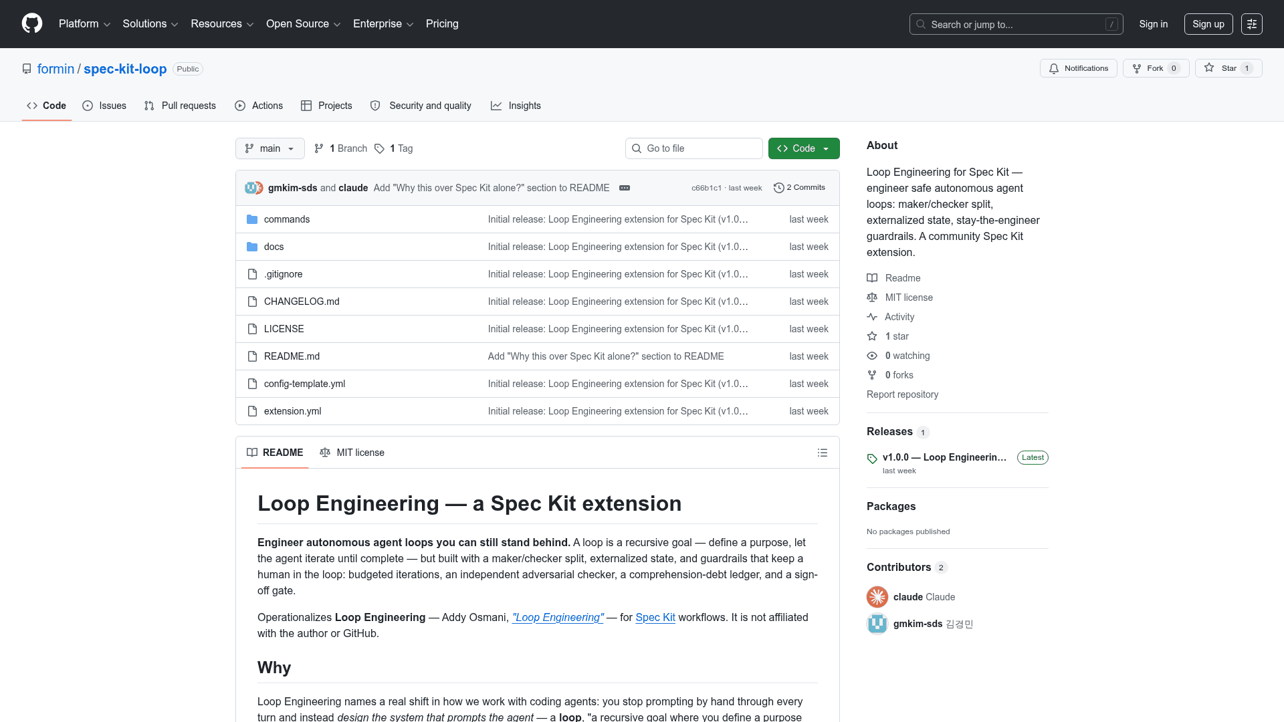
Task: Expand the Resources menu
Action: (x=222, y=24)
